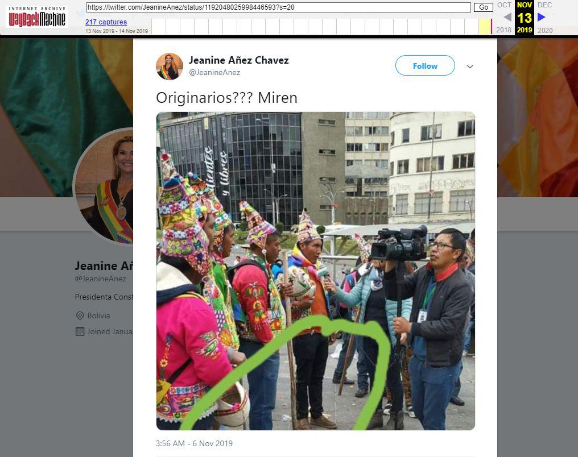Click the Wayback Machine logo

[37, 17]
